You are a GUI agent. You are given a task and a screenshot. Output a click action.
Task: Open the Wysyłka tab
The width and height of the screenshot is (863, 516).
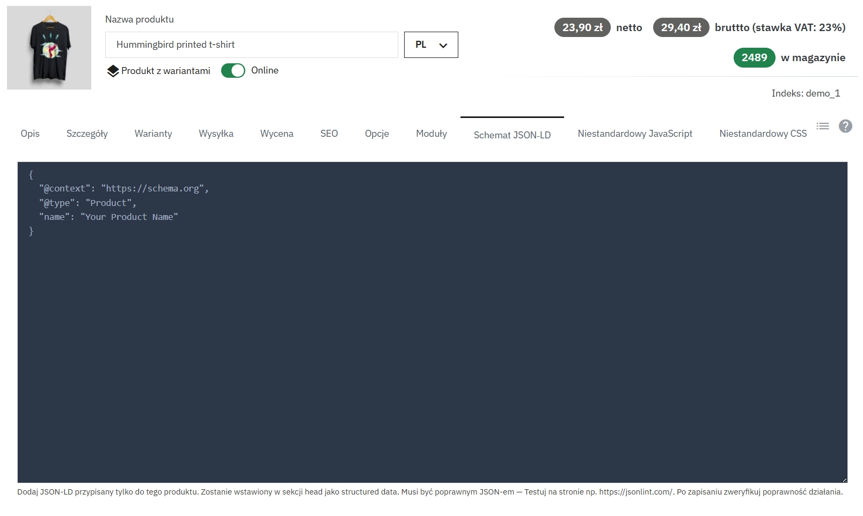coord(216,134)
